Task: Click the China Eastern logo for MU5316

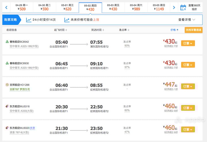Action: coord(7,106)
